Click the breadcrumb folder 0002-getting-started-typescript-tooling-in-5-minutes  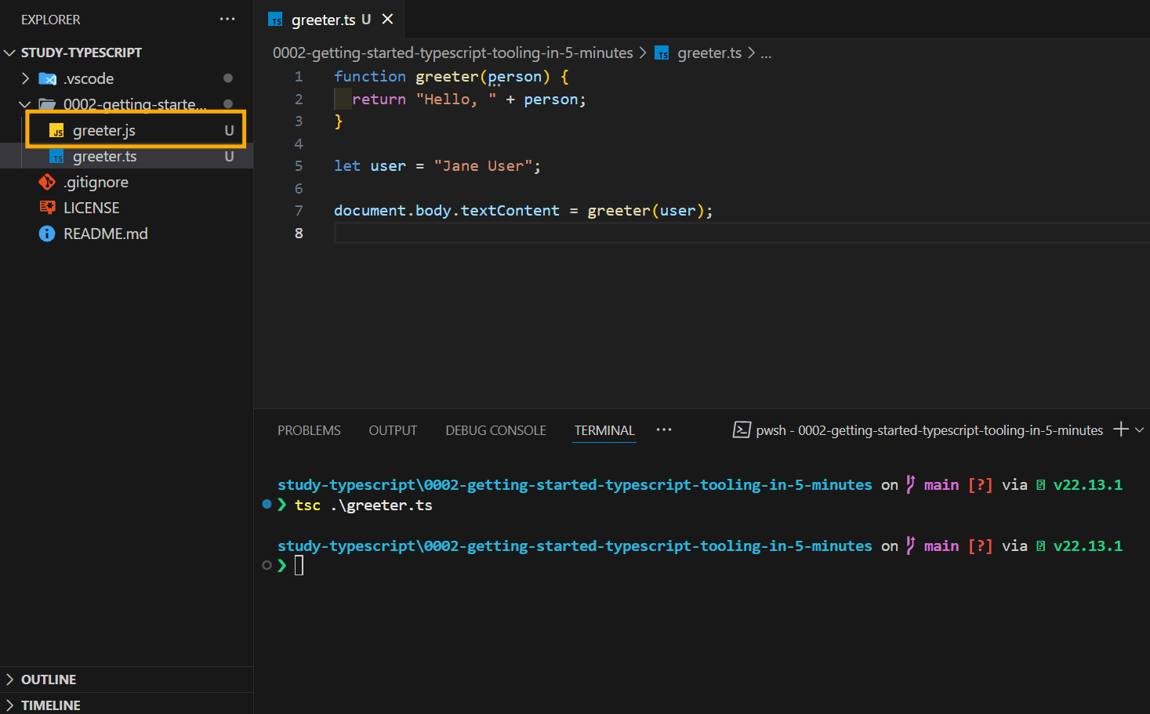click(452, 53)
